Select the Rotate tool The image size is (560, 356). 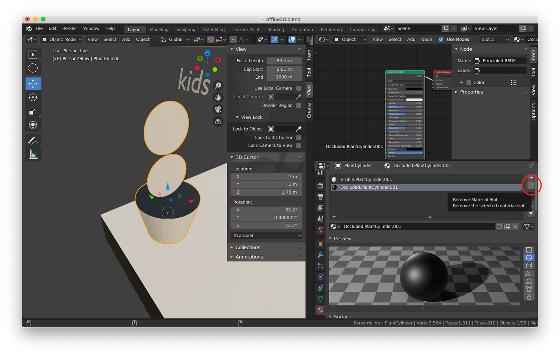(33, 97)
